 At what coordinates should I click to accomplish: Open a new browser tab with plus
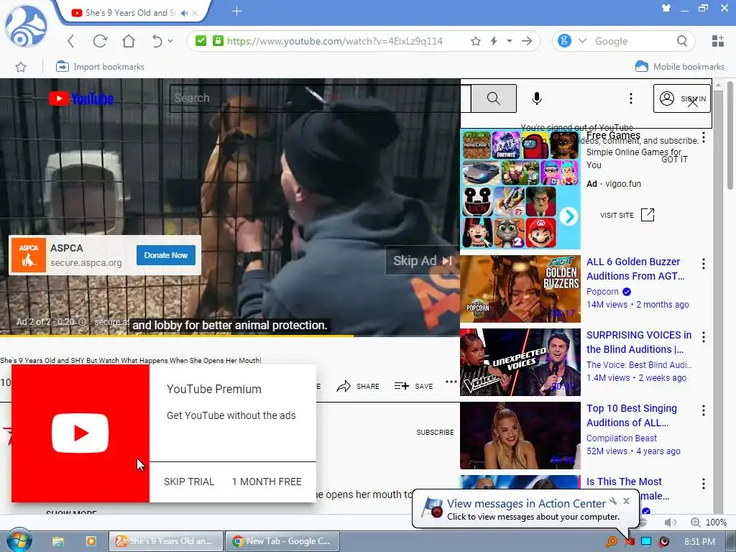[x=236, y=11]
